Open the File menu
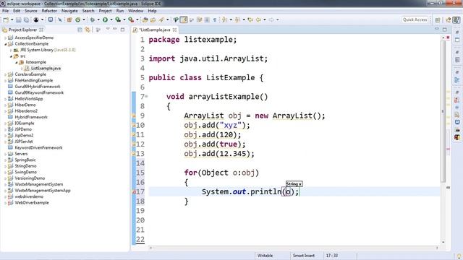The width and height of the screenshot is (463, 260). point(5,11)
